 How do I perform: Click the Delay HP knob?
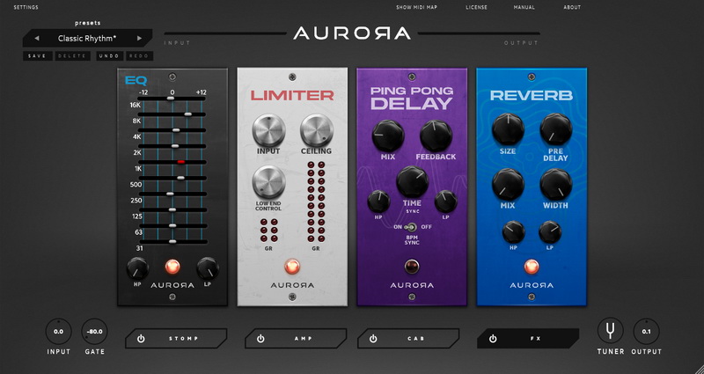coord(378,202)
